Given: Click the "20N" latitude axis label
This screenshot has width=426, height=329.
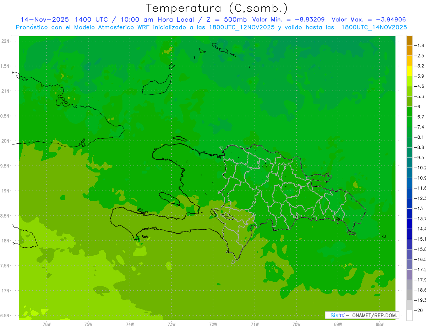Looking at the screenshot, I should coord(5,141).
